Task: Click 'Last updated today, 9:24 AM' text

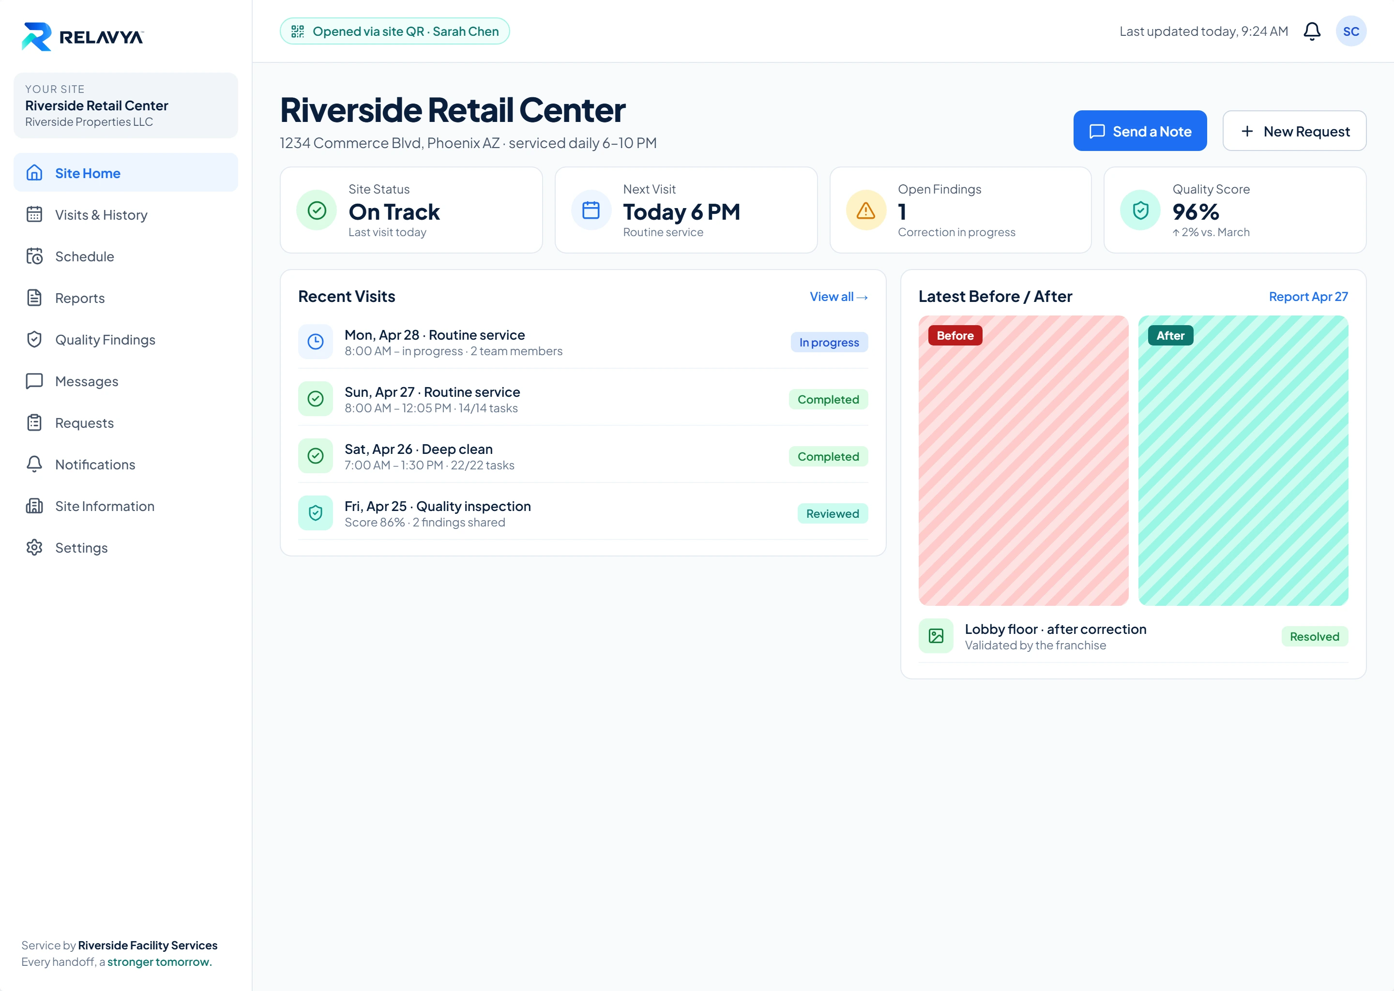Action: (x=1204, y=31)
